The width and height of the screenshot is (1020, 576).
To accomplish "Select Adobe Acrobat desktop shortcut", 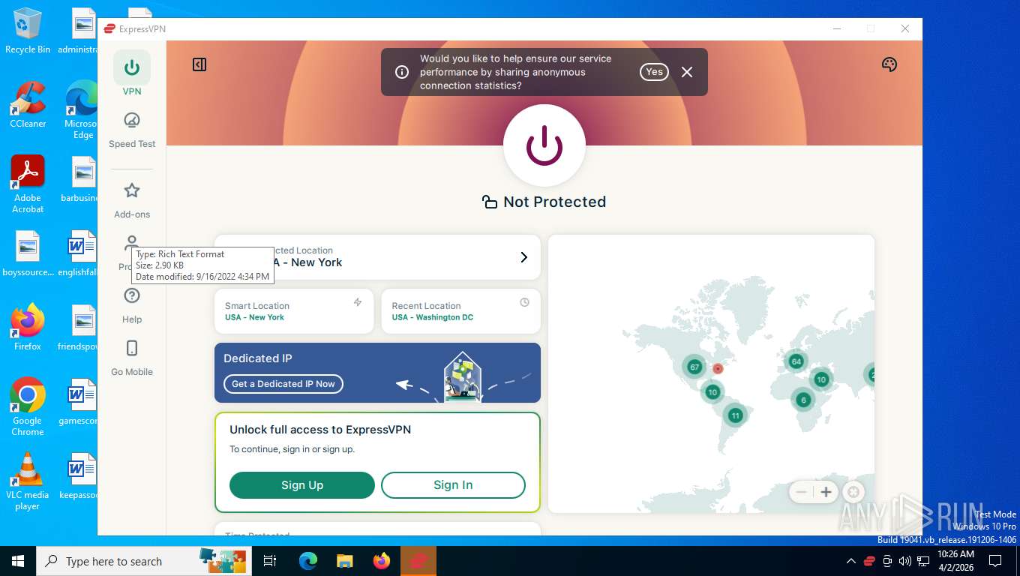I will 28,184.
